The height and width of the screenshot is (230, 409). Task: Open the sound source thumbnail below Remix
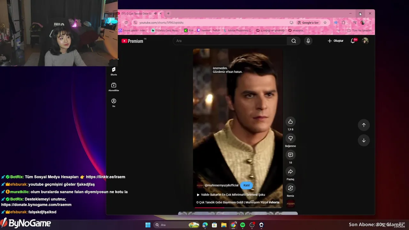(x=290, y=203)
